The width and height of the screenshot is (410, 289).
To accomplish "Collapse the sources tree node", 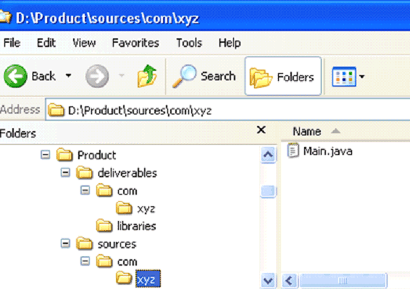I will click(65, 243).
